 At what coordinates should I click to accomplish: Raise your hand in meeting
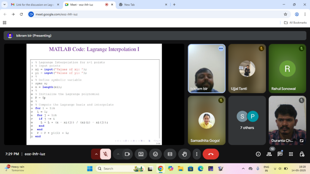point(184,154)
